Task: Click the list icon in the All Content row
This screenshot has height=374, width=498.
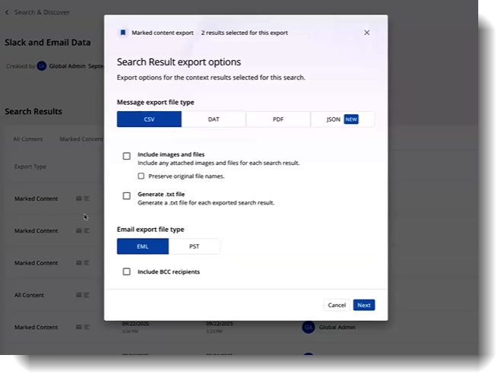Action: [87, 295]
